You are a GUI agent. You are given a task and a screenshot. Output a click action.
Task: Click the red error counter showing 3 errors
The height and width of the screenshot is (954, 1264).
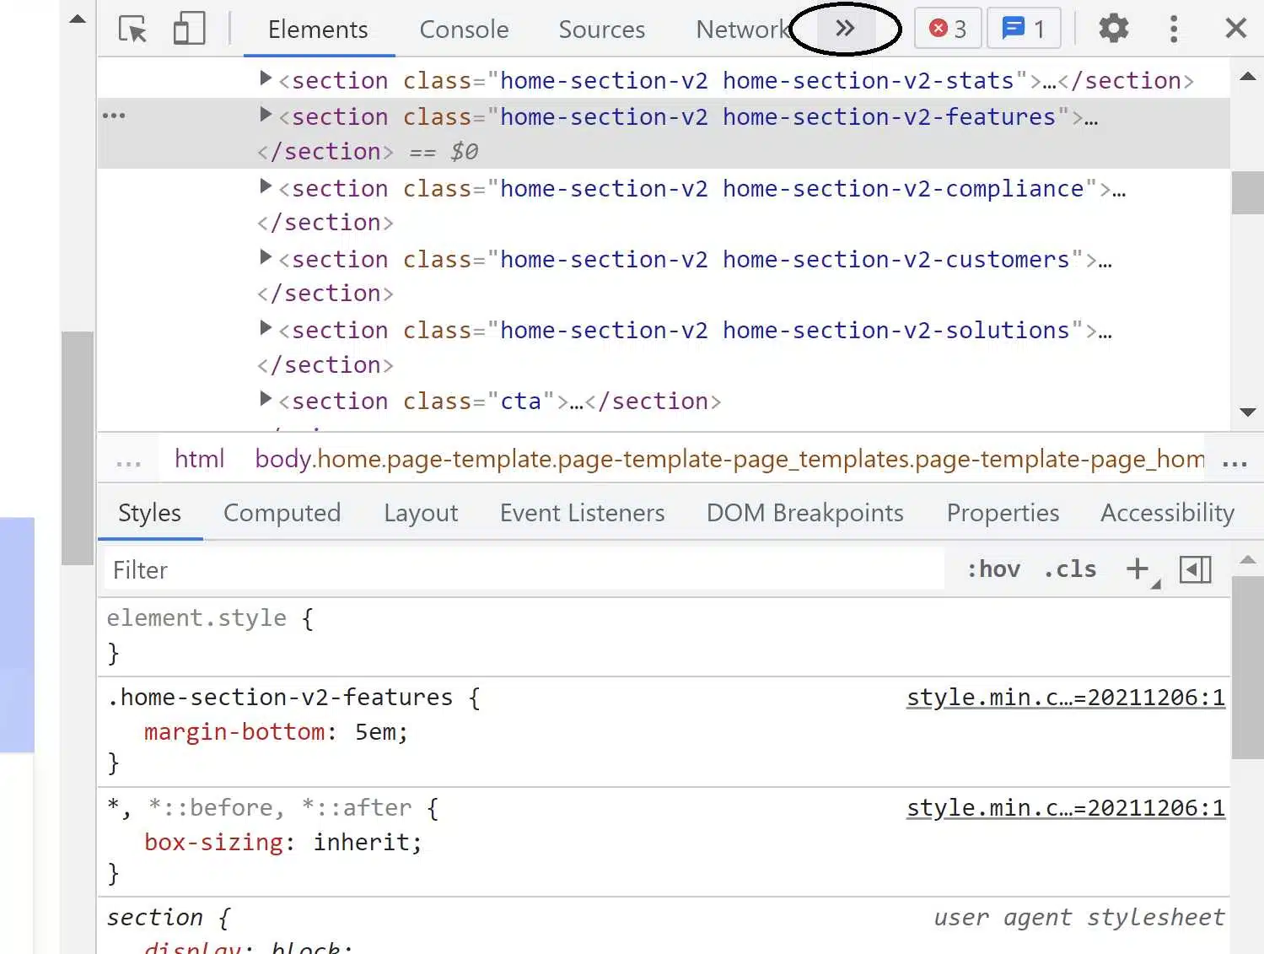pyautogui.click(x=947, y=28)
